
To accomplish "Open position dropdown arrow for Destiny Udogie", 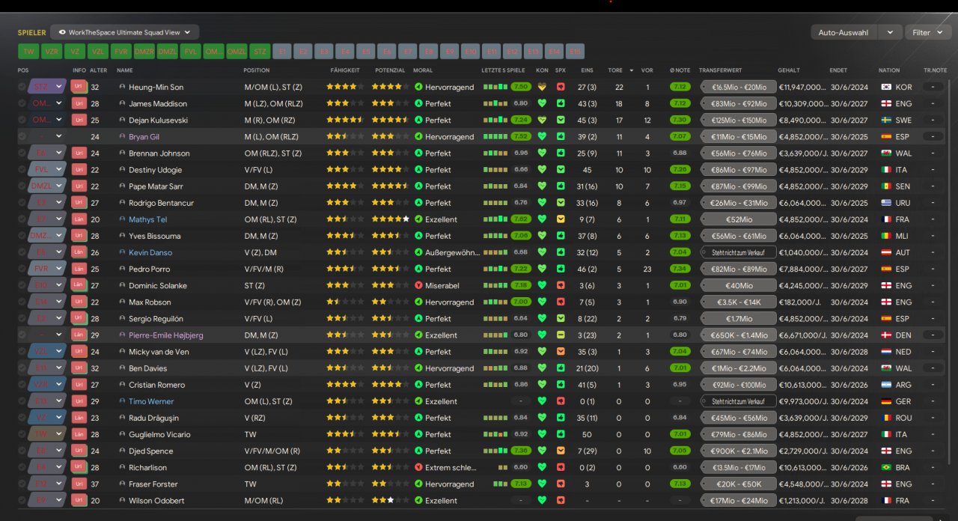I will (58, 170).
